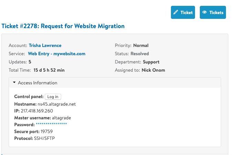Open the Trisha Lawrence account link
238x155 pixels.
click(45, 45)
